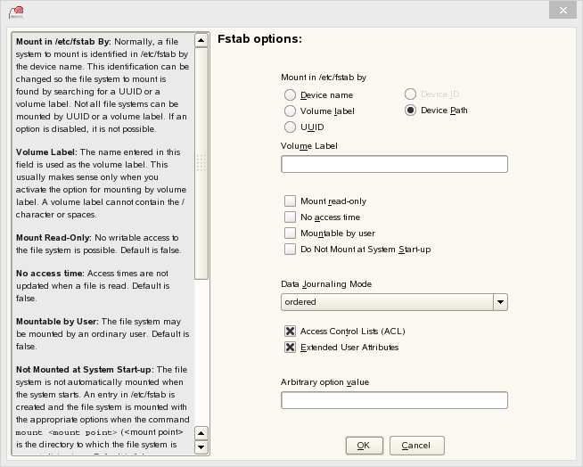
Task: Uncheck Access Control Lists (ACL)
Action: pyautogui.click(x=290, y=332)
